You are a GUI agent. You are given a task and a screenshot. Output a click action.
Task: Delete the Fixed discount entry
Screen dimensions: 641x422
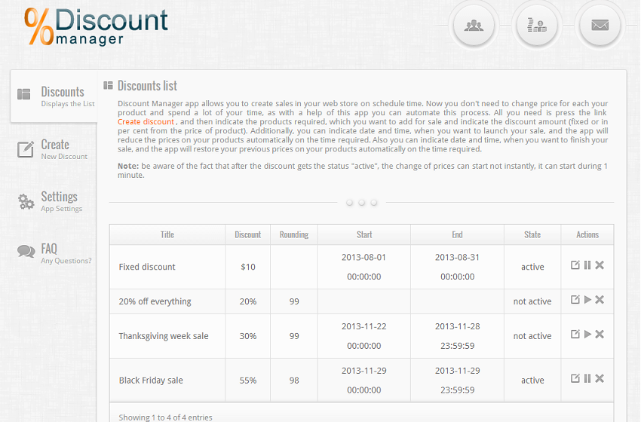[x=600, y=265]
